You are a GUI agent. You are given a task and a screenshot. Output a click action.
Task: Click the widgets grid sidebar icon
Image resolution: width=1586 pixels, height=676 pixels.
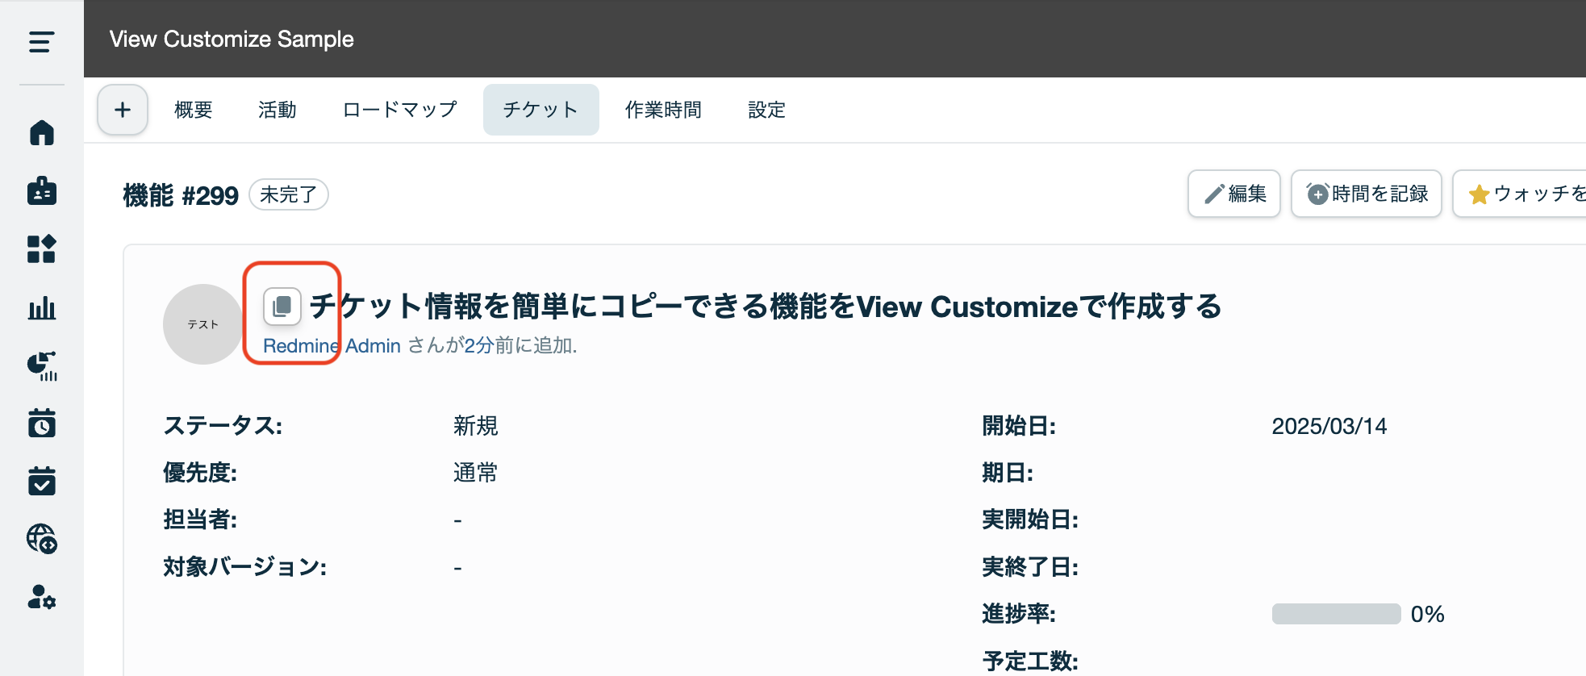point(41,249)
